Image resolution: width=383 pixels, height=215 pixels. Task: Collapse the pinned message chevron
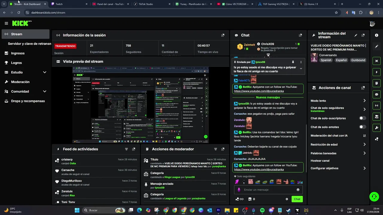click(301, 69)
